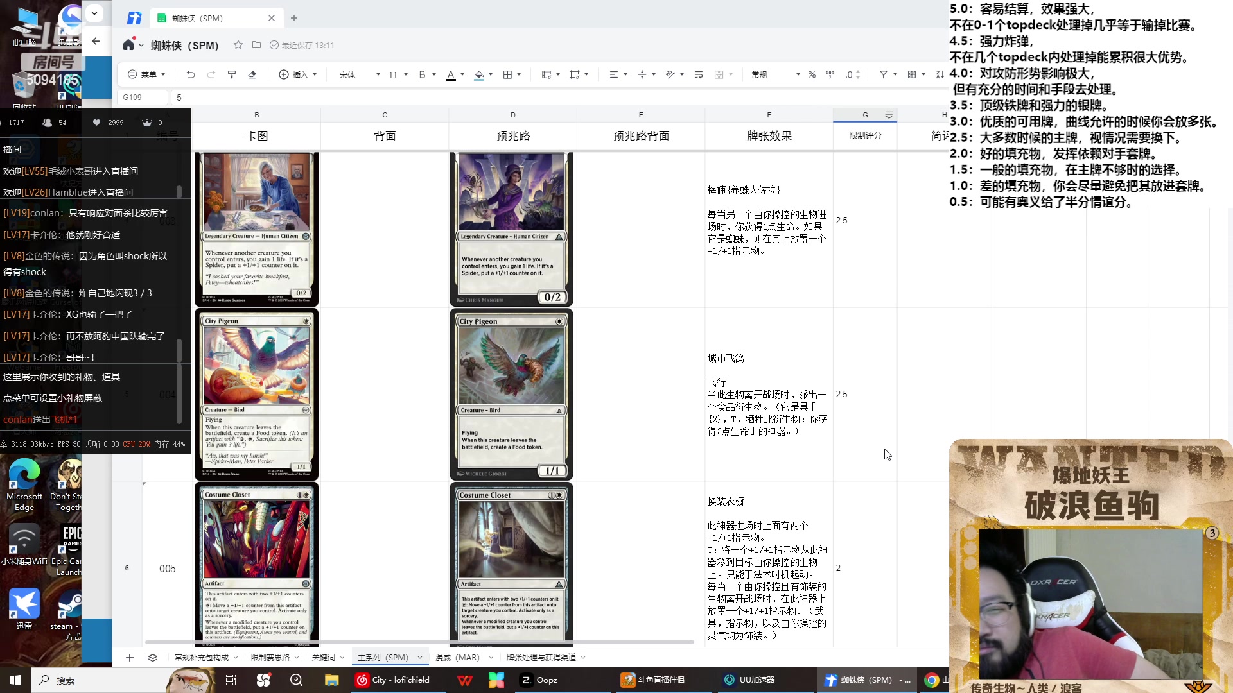The image size is (1233, 693).
Task: Go to the home icon
Action: point(128,45)
